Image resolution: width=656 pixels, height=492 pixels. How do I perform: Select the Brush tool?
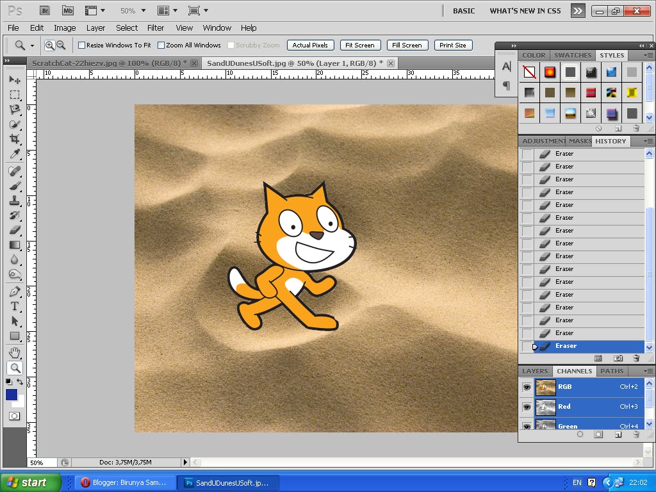15,186
